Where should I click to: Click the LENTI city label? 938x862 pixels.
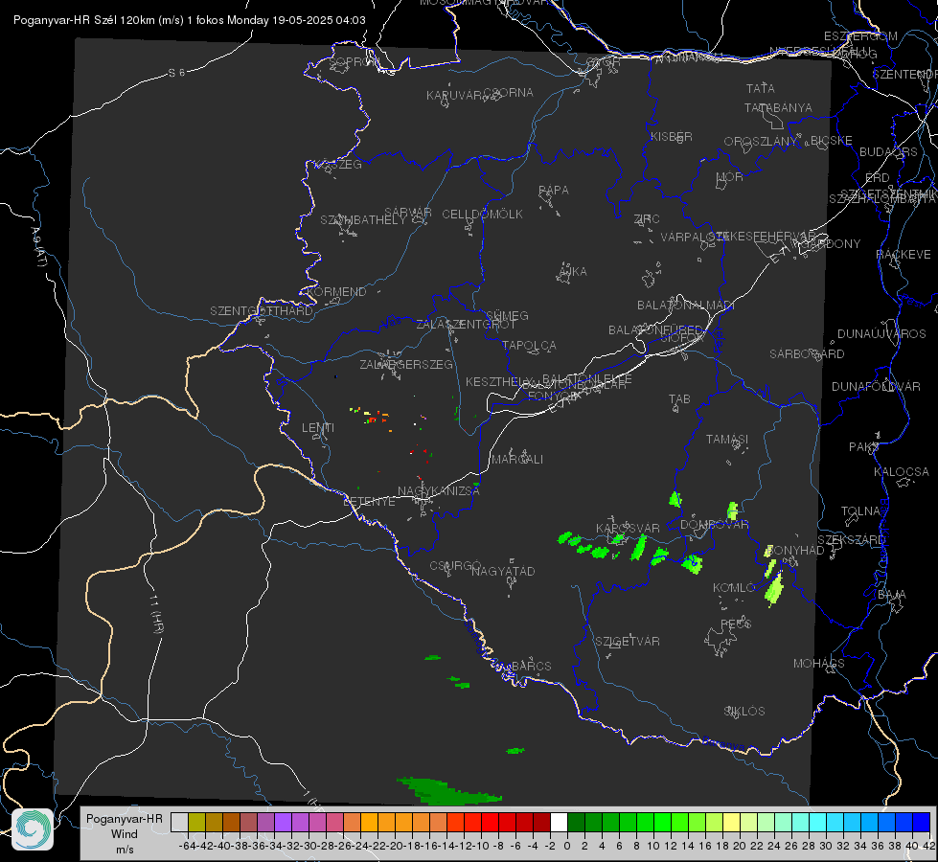point(318,428)
